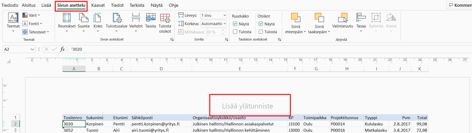Switch to the Kaavat tab
Image resolution: width=472 pixels, height=133 pixels.
[98, 5]
